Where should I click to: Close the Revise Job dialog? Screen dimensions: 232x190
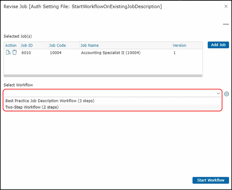pyautogui.click(x=226, y=6)
